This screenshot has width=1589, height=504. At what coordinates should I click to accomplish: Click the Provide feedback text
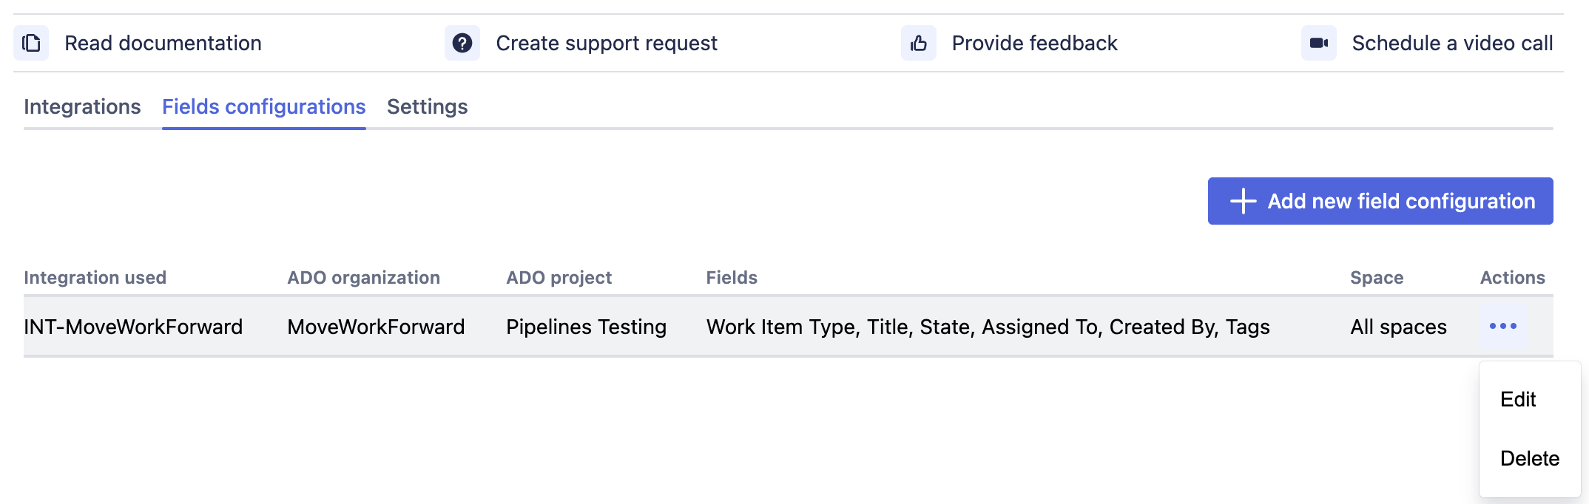click(1034, 44)
